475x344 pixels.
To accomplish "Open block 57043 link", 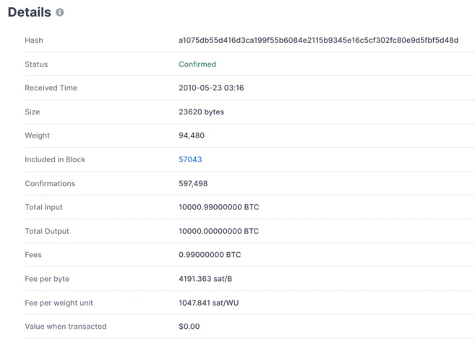I will point(190,159).
